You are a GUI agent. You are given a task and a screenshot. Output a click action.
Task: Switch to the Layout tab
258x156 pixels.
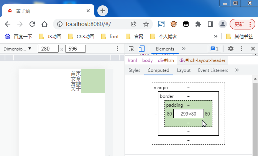[184, 70]
